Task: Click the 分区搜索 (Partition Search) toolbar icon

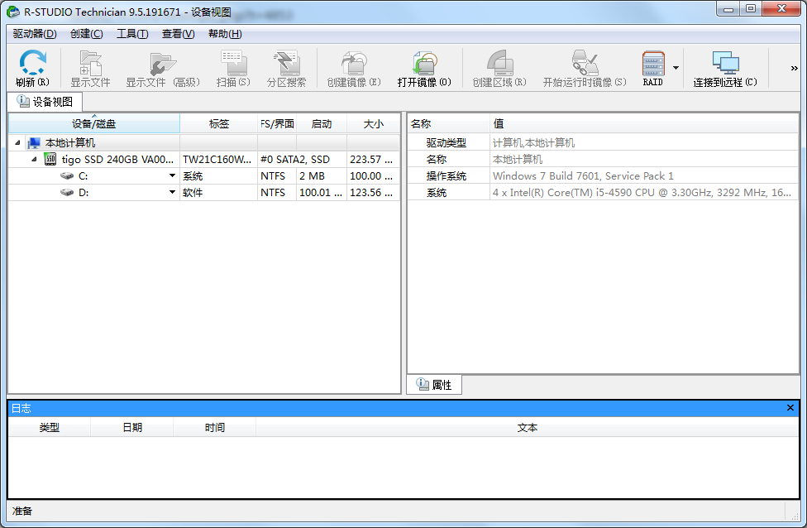Action: coord(286,68)
